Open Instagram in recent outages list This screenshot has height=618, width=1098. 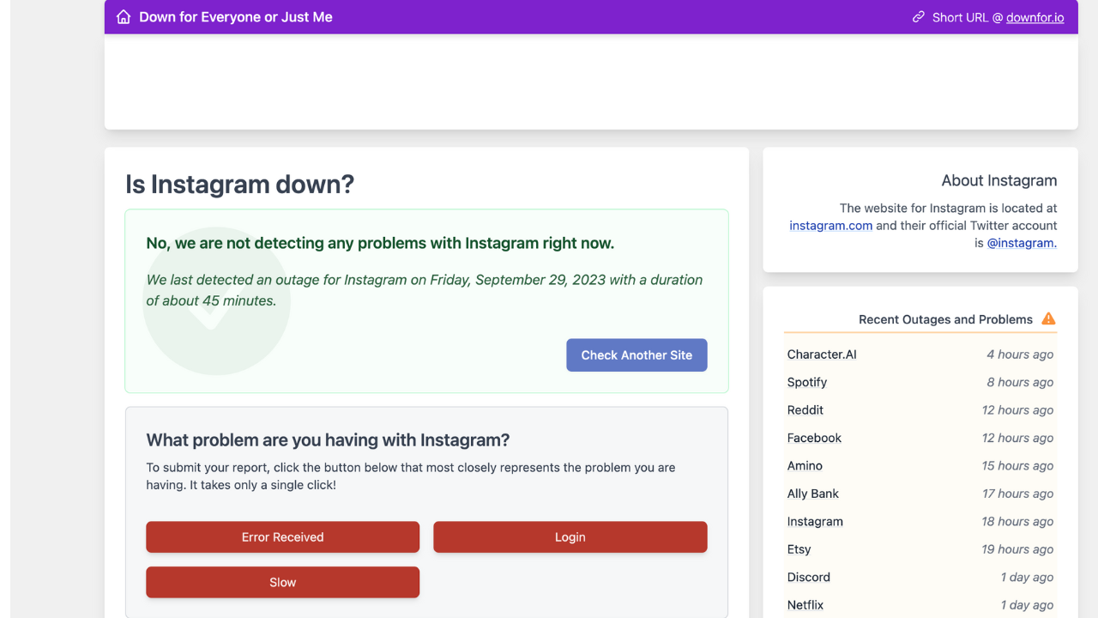click(815, 522)
